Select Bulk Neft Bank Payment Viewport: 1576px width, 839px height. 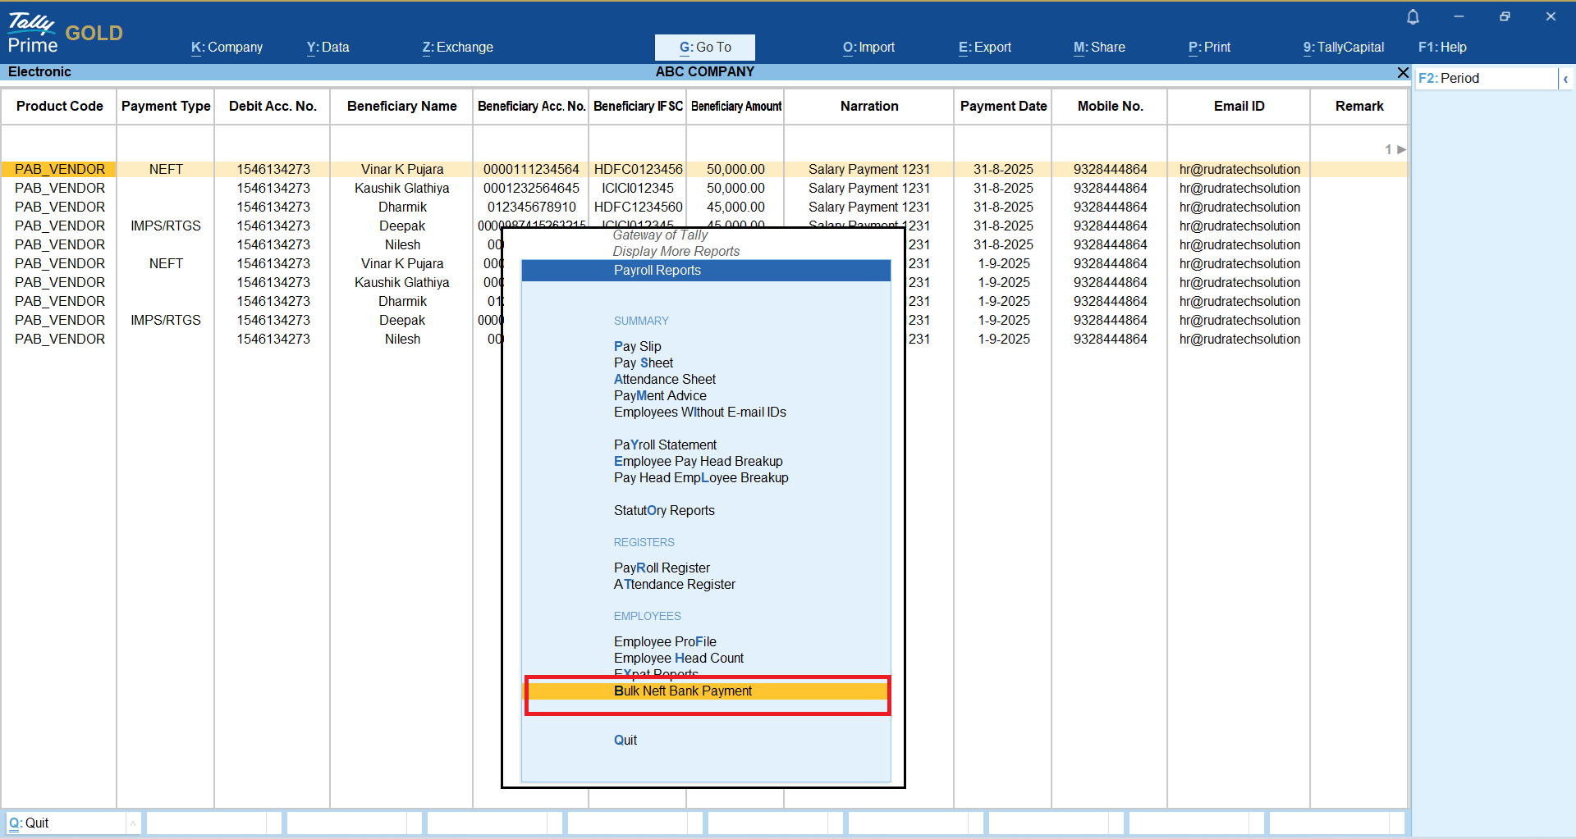coord(682,691)
